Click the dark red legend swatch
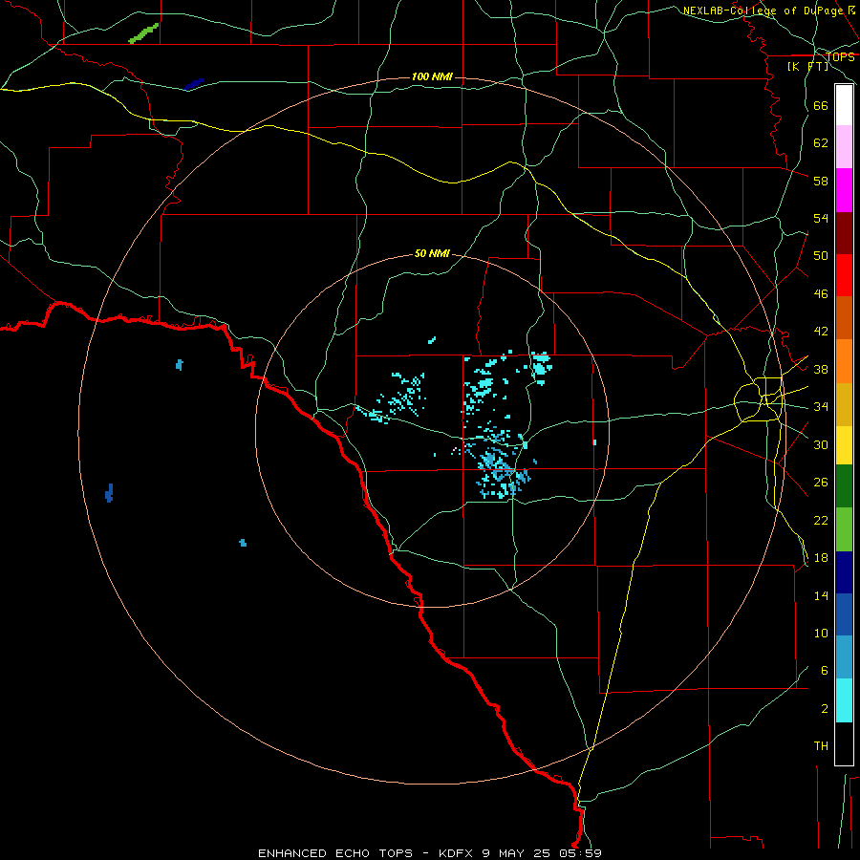The image size is (860, 860). pyautogui.click(x=844, y=233)
